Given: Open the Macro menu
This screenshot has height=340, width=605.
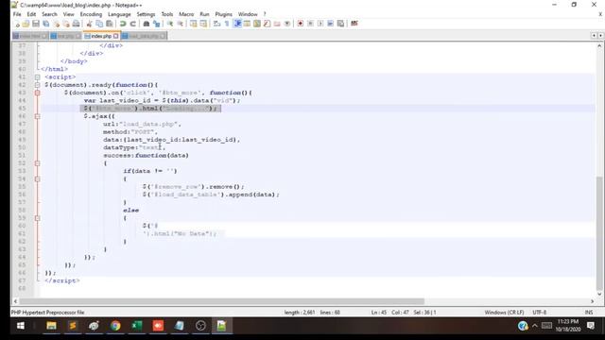Looking at the screenshot, I should pos(186,14).
